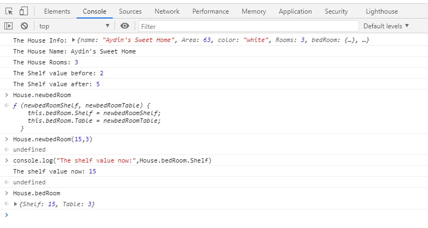Switch to the Performance tab
Screen dimensions: 428x228
211,11
